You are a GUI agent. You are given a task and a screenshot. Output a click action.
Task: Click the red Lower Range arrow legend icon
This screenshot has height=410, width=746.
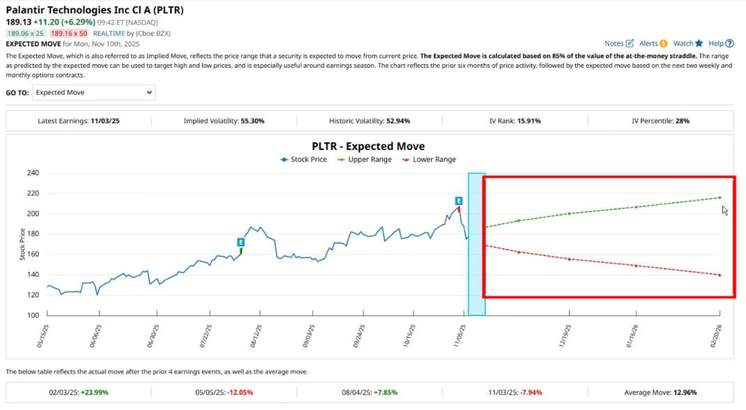[405, 160]
